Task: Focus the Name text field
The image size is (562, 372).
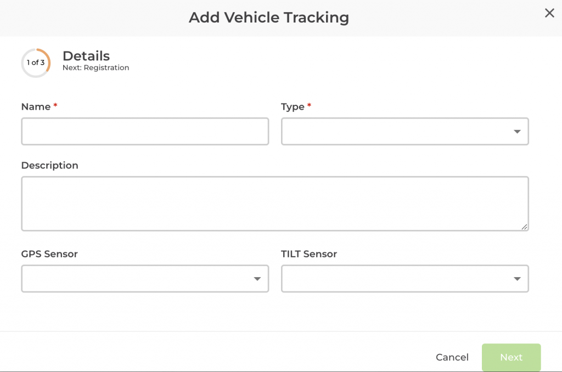Action: pos(145,132)
